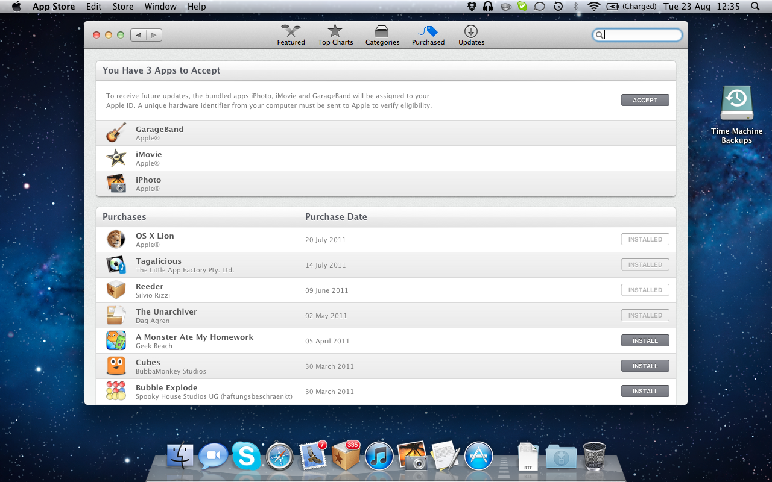
Task: Open the Help menu
Action: coord(197,7)
